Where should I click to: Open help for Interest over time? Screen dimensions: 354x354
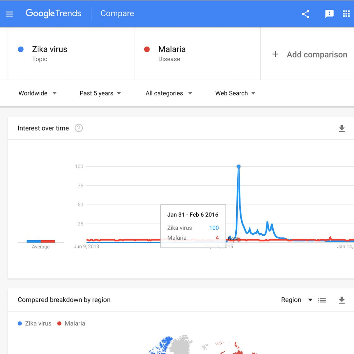(79, 128)
